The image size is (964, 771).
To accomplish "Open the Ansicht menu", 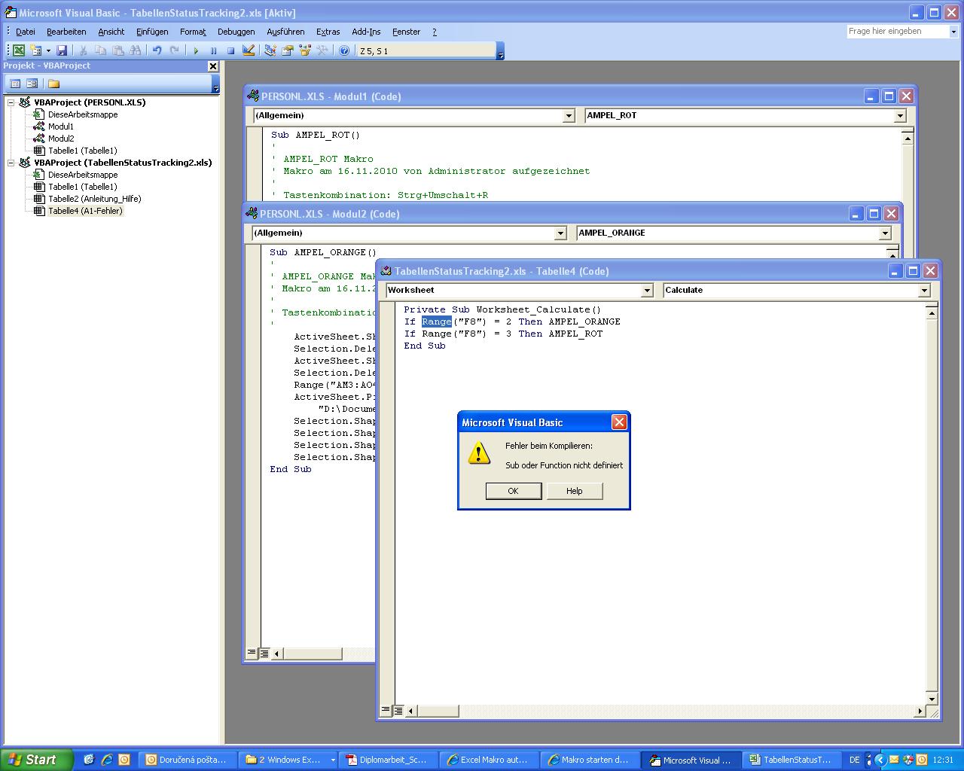I will 111,32.
